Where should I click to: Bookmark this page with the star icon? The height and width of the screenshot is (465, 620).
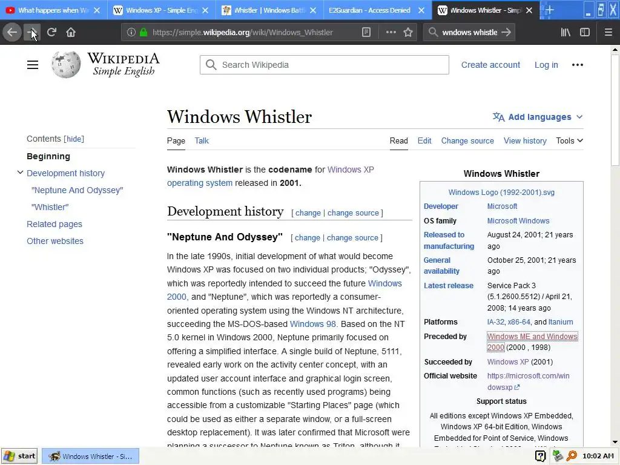[x=408, y=33]
